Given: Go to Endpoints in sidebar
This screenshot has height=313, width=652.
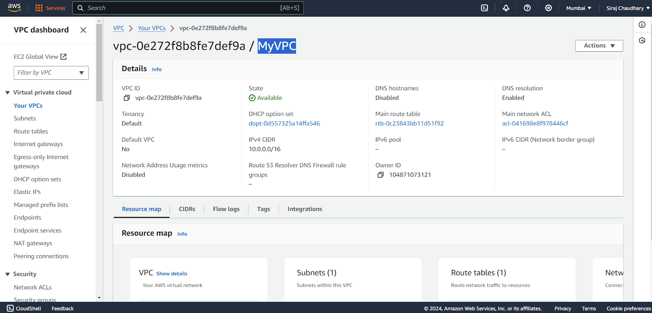Looking at the screenshot, I should click(x=28, y=218).
